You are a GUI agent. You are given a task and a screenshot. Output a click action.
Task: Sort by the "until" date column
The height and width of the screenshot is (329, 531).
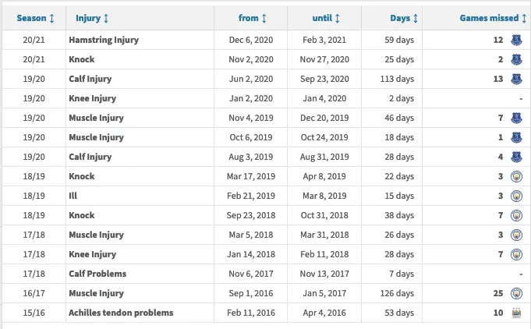click(326, 17)
